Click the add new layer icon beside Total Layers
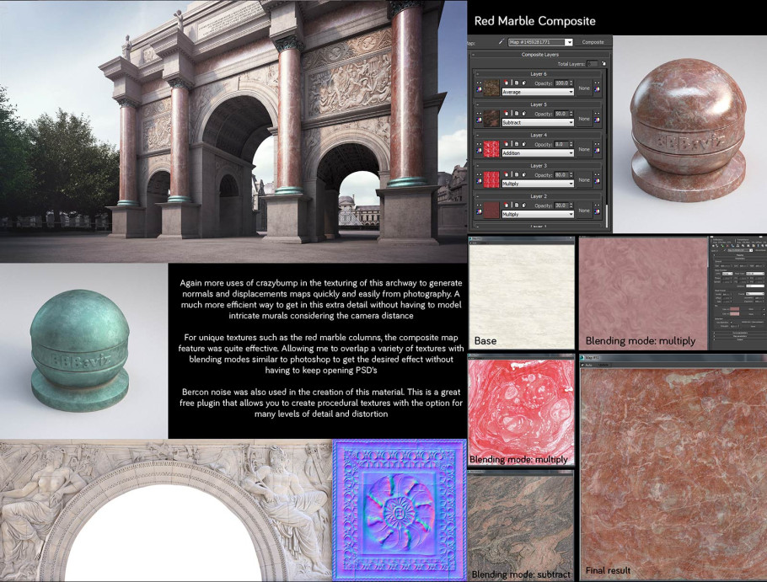 click(603, 63)
